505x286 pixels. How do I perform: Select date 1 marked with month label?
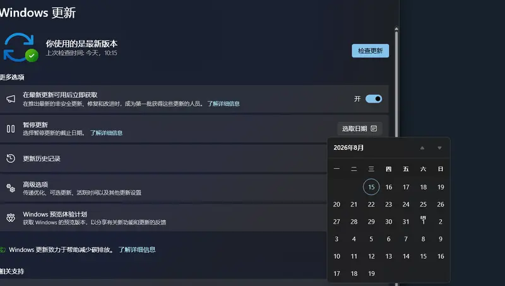point(423,221)
